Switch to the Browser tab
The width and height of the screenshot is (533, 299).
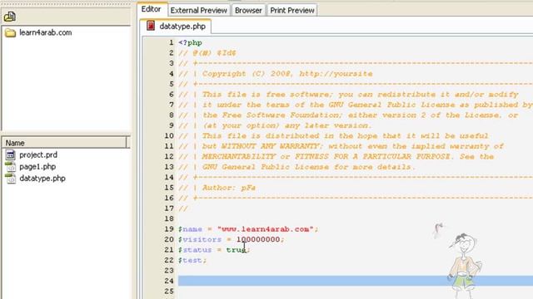pos(248,11)
